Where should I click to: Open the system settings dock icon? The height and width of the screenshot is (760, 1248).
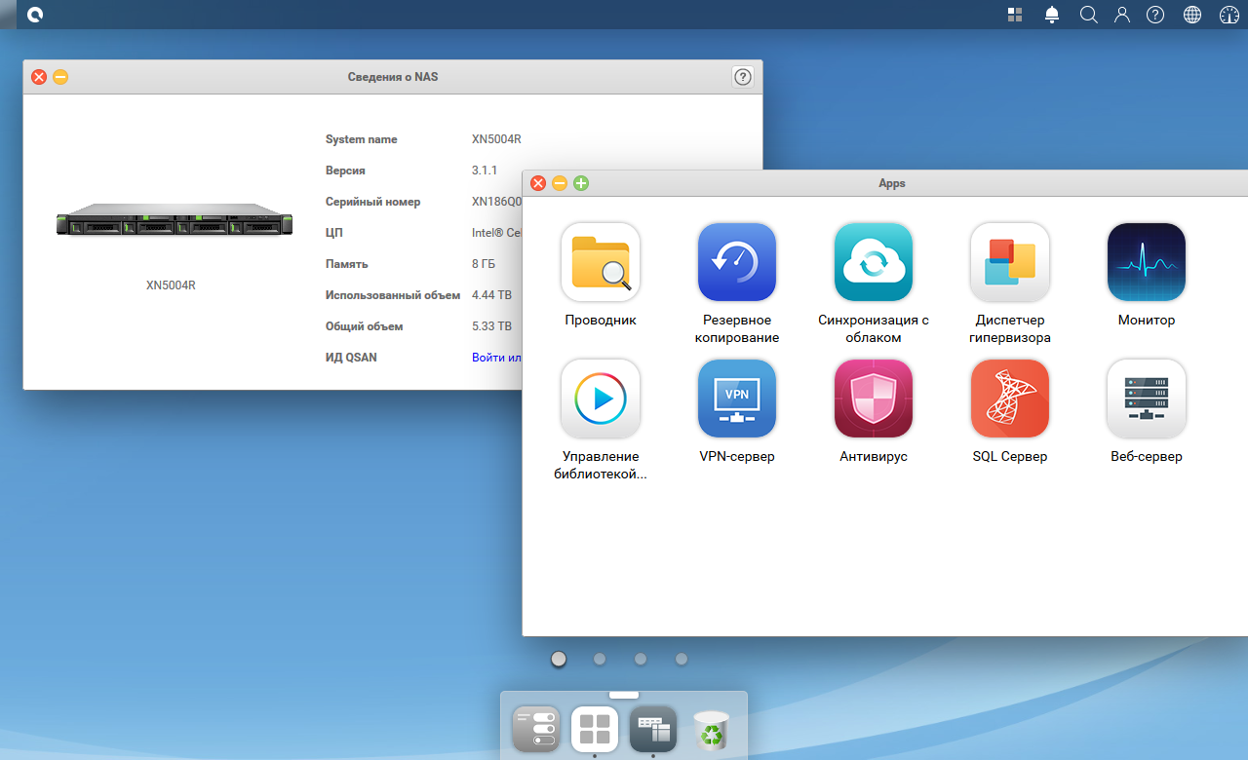pos(536,729)
